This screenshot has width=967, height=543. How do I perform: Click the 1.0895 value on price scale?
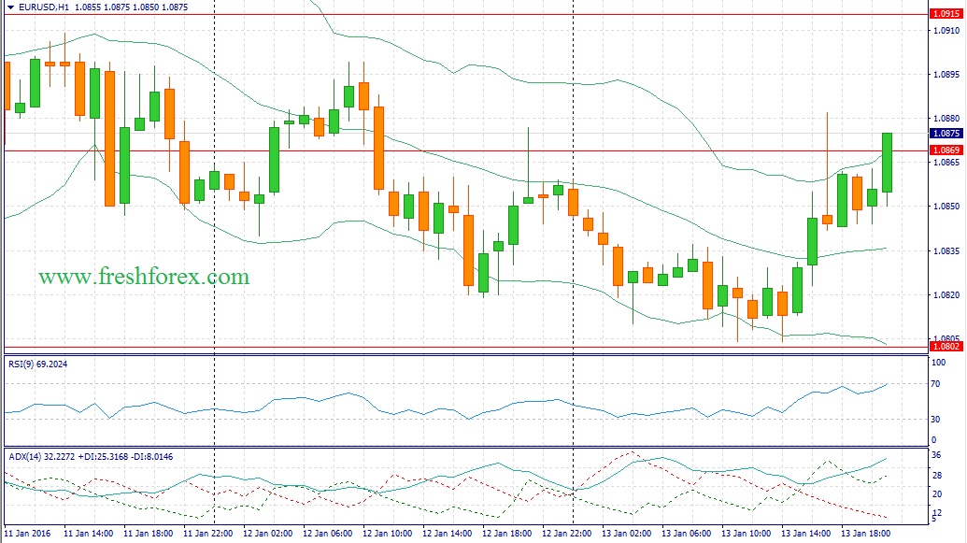click(x=946, y=75)
